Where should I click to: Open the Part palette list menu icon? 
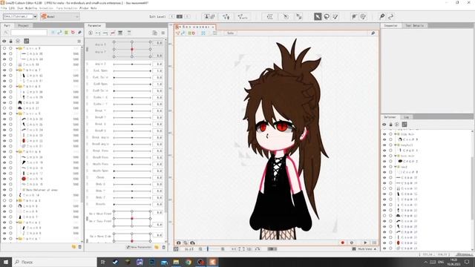(79, 41)
